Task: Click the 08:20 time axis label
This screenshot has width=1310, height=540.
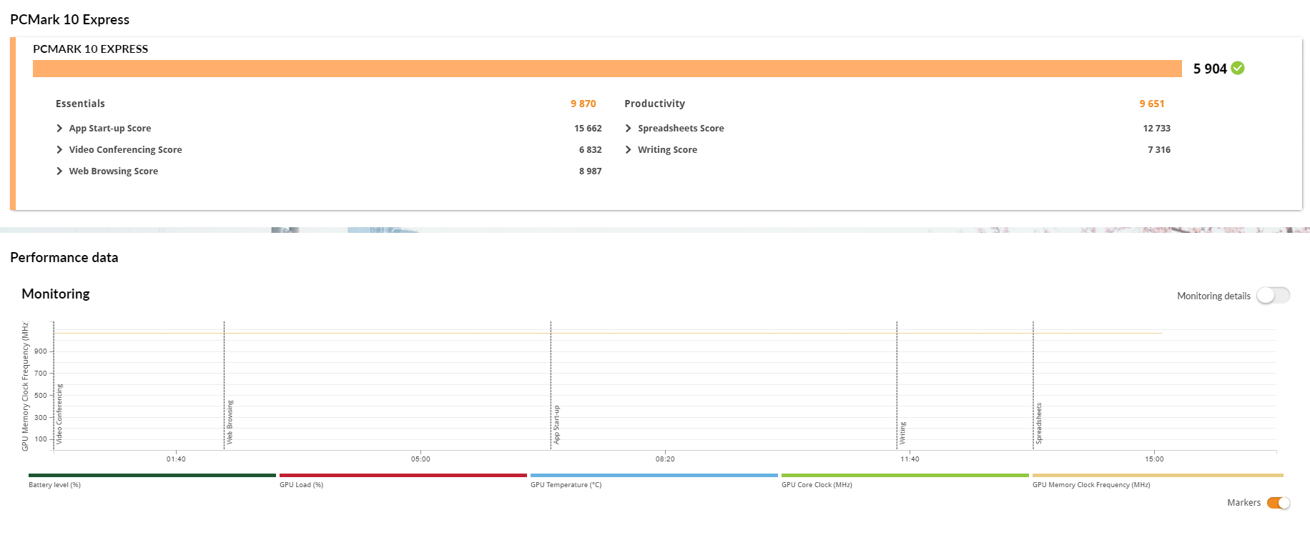Action: [x=665, y=459]
